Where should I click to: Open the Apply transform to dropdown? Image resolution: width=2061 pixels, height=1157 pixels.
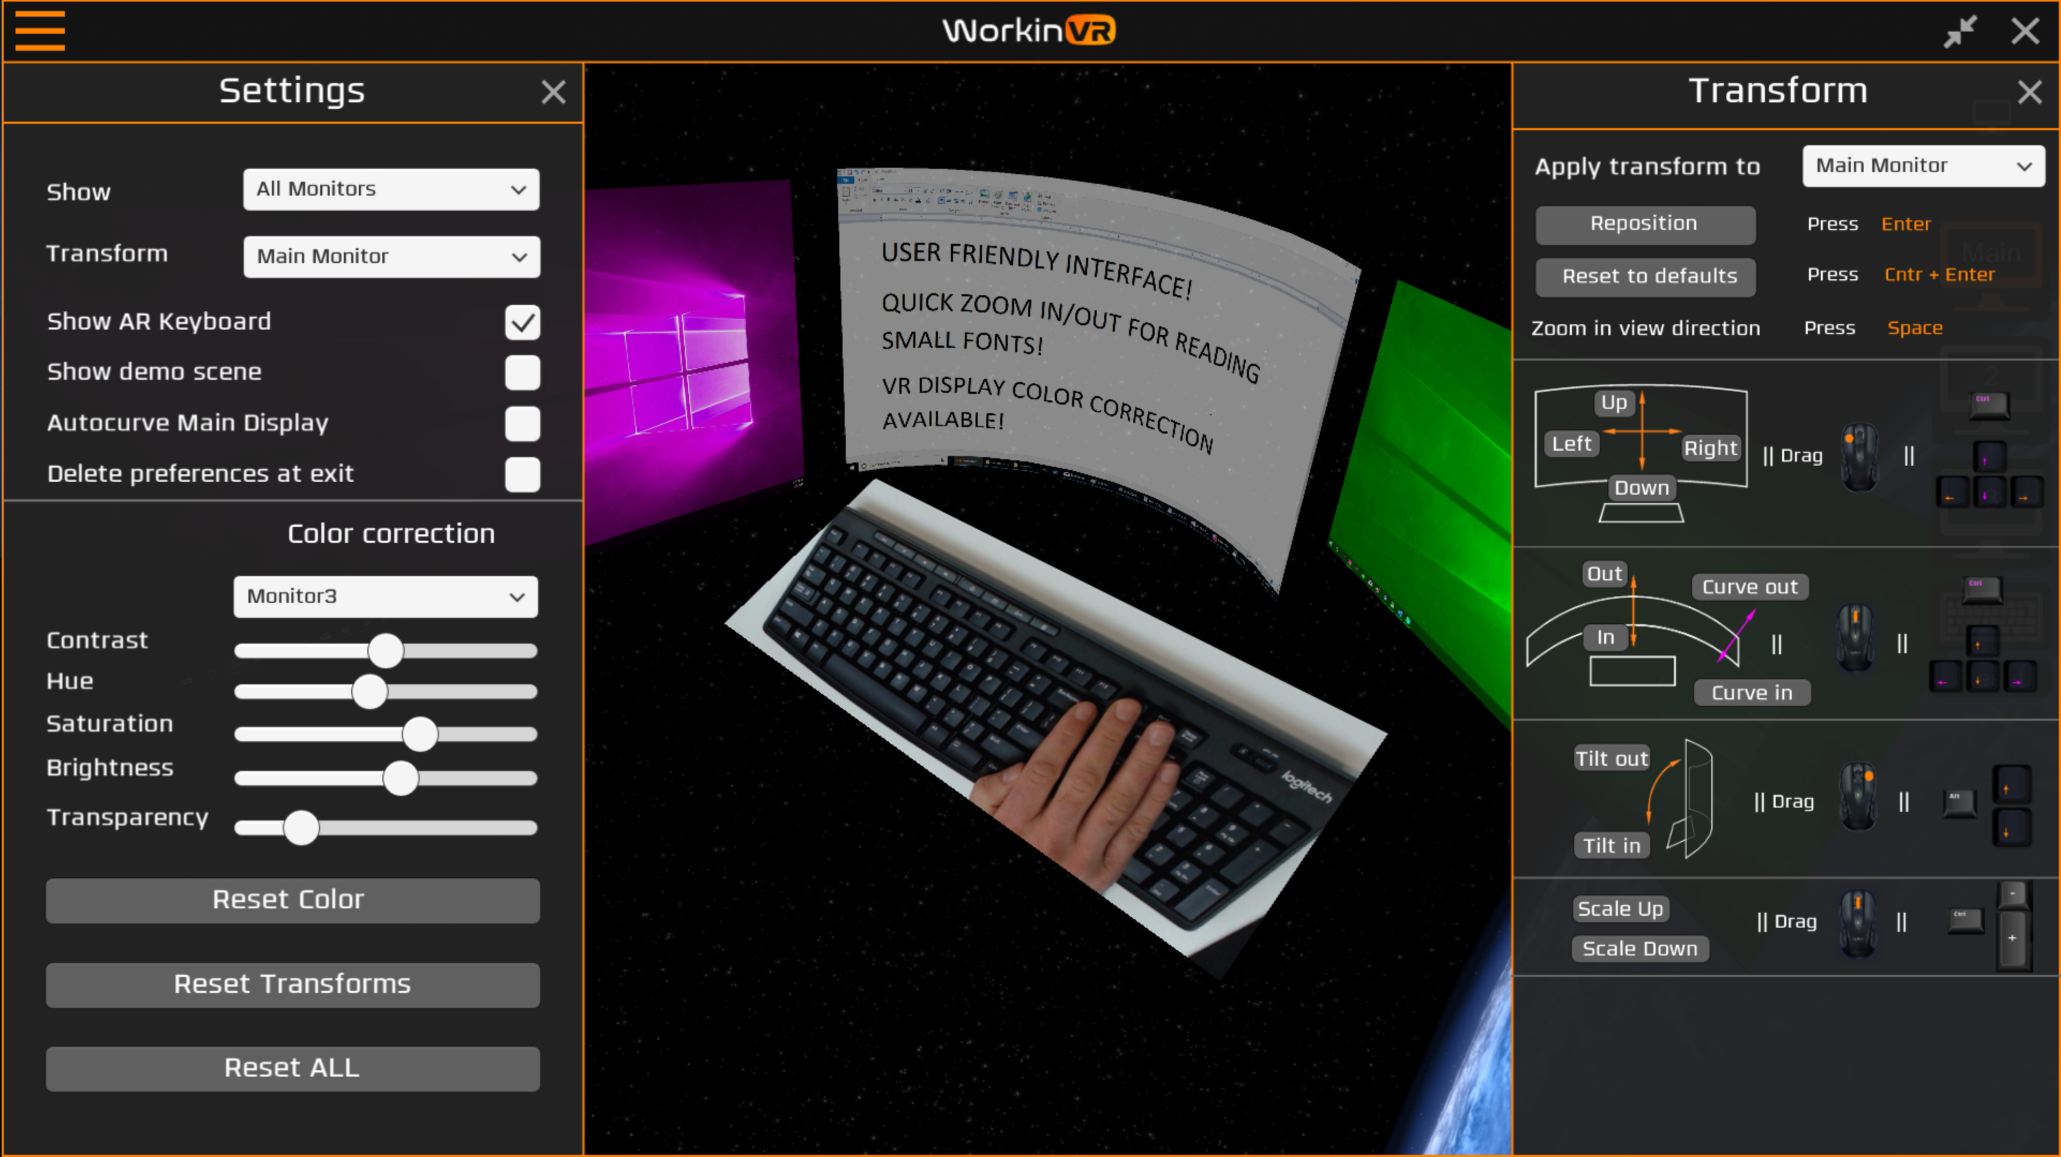click(x=1923, y=166)
